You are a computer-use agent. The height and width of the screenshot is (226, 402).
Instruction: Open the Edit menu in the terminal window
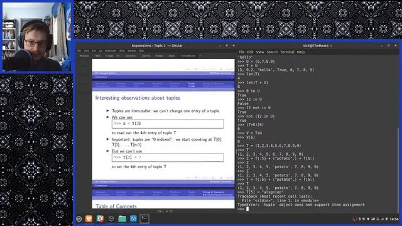tap(250, 52)
